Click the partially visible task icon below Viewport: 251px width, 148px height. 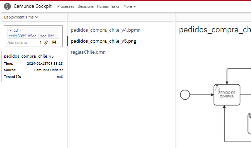point(250,116)
